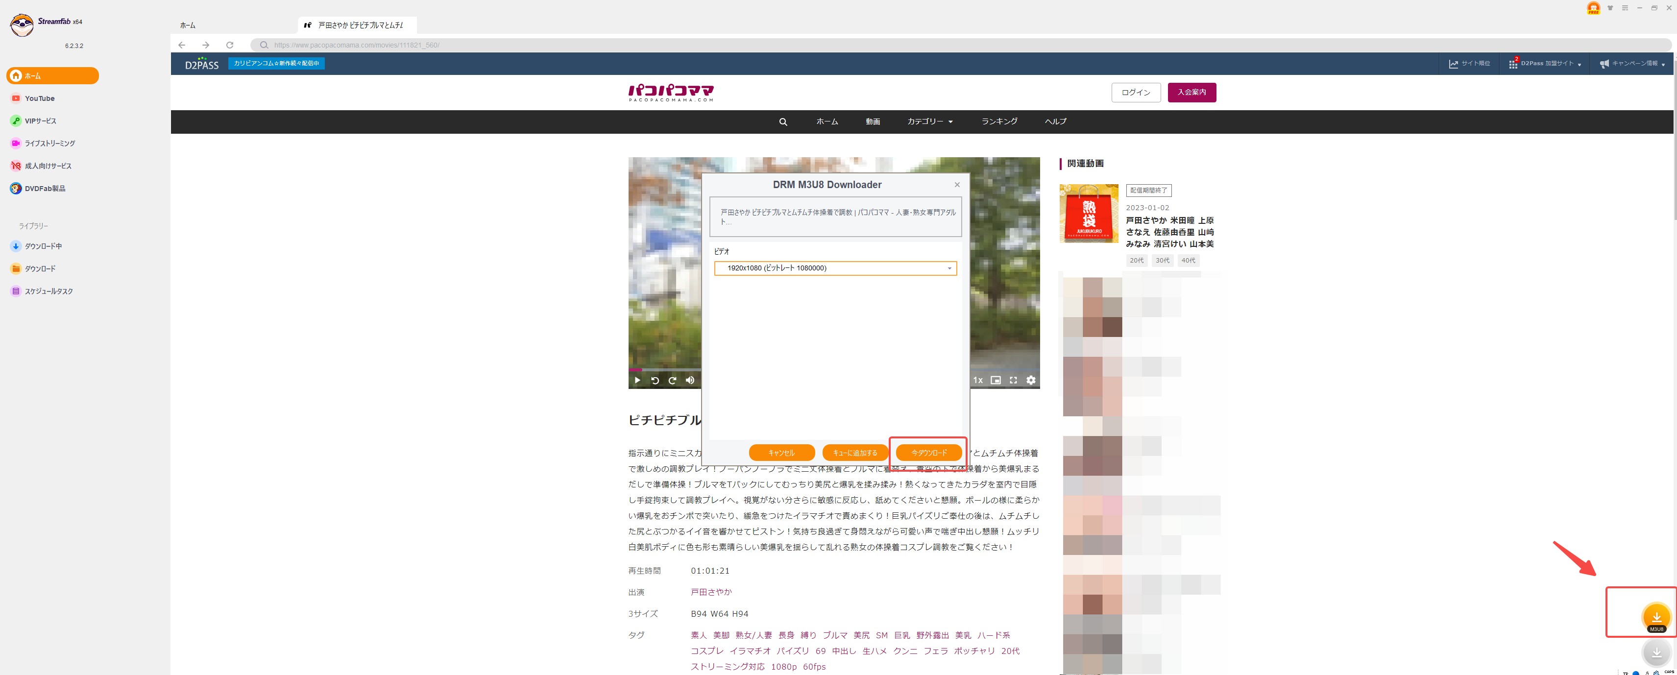Click the 40代 tag on related video
Screen dimensions: 1677x675
(1188, 261)
